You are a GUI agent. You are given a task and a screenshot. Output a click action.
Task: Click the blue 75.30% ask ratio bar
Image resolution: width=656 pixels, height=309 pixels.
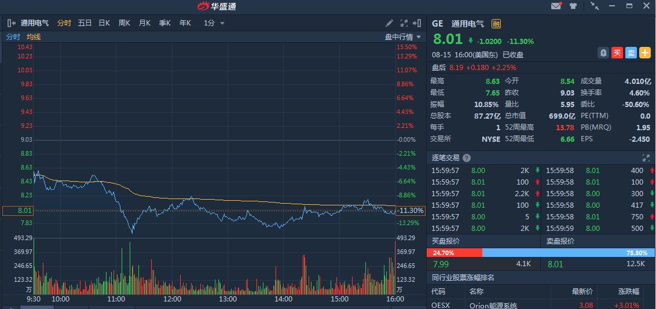pyautogui.click(x=569, y=252)
